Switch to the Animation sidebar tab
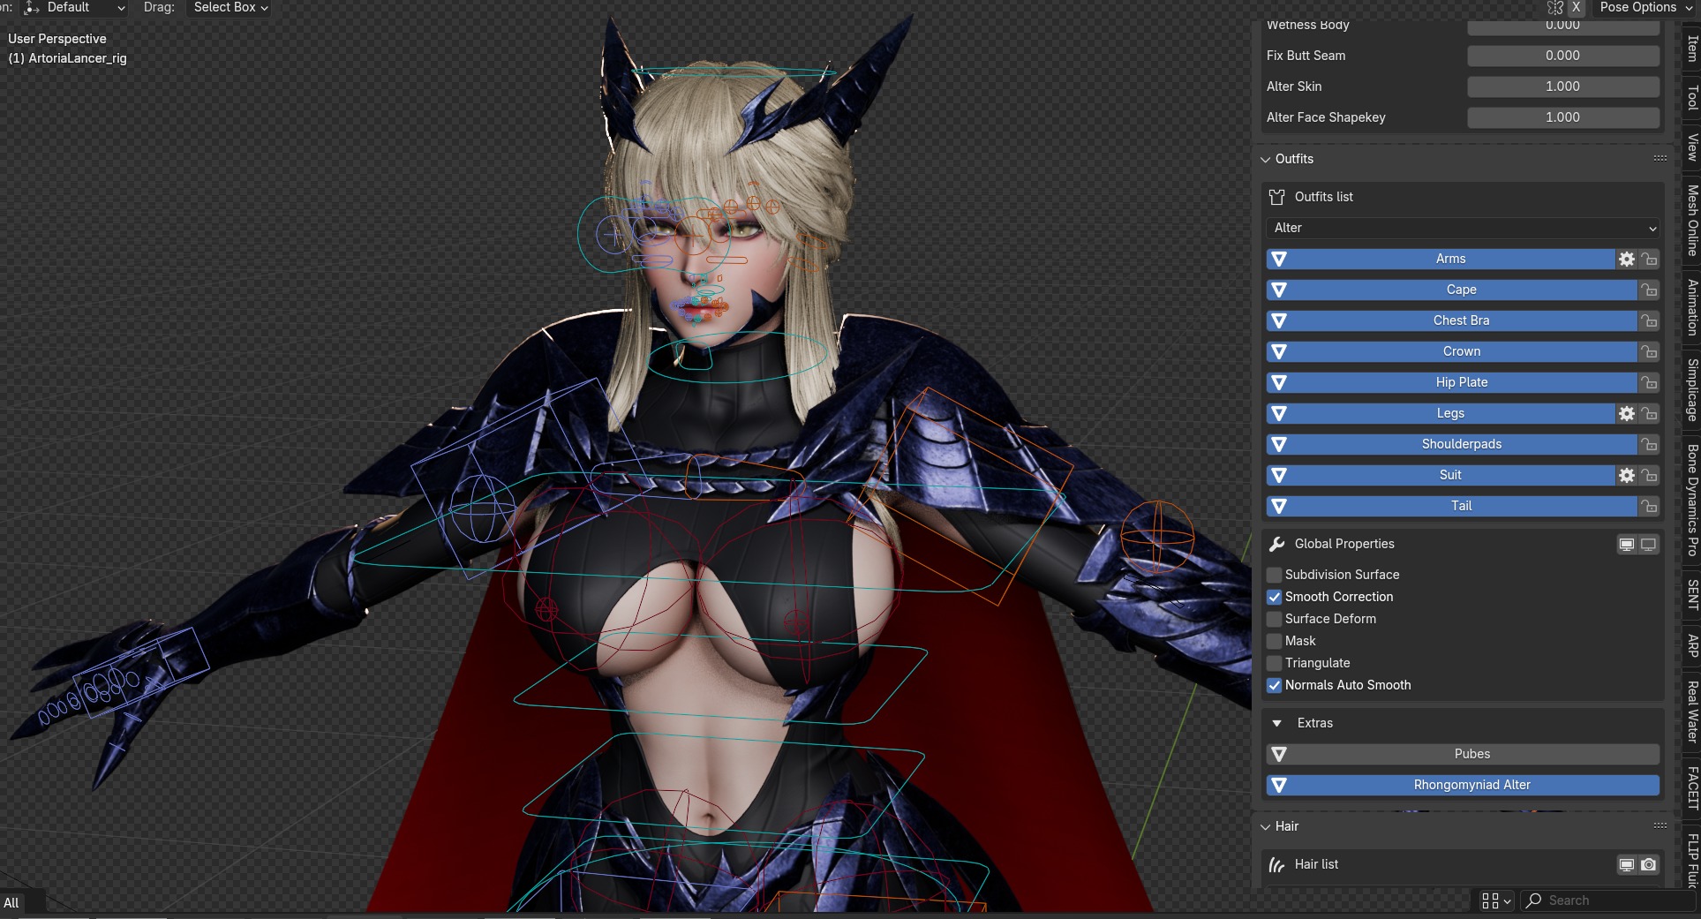 pyautogui.click(x=1692, y=307)
